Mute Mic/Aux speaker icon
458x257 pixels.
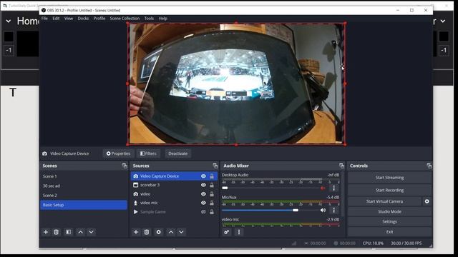(x=323, y=210)
